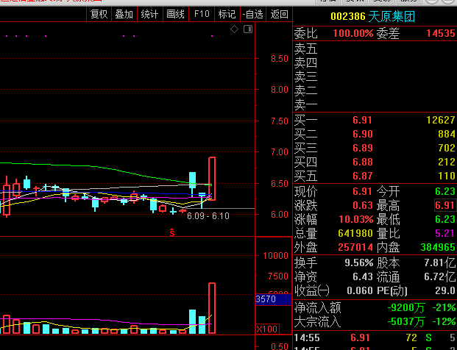
Task: Remove from watchlist via -自选
Action: 252,14
